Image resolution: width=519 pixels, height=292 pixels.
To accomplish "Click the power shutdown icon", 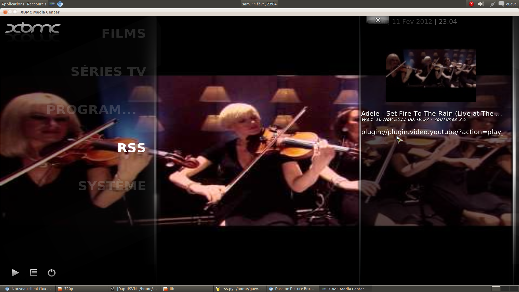I will (x=52, y=273).
